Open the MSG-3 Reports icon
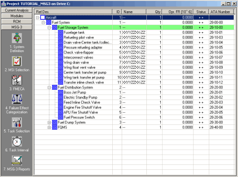The width and height of the screenshot is (238, 177). 17,160
